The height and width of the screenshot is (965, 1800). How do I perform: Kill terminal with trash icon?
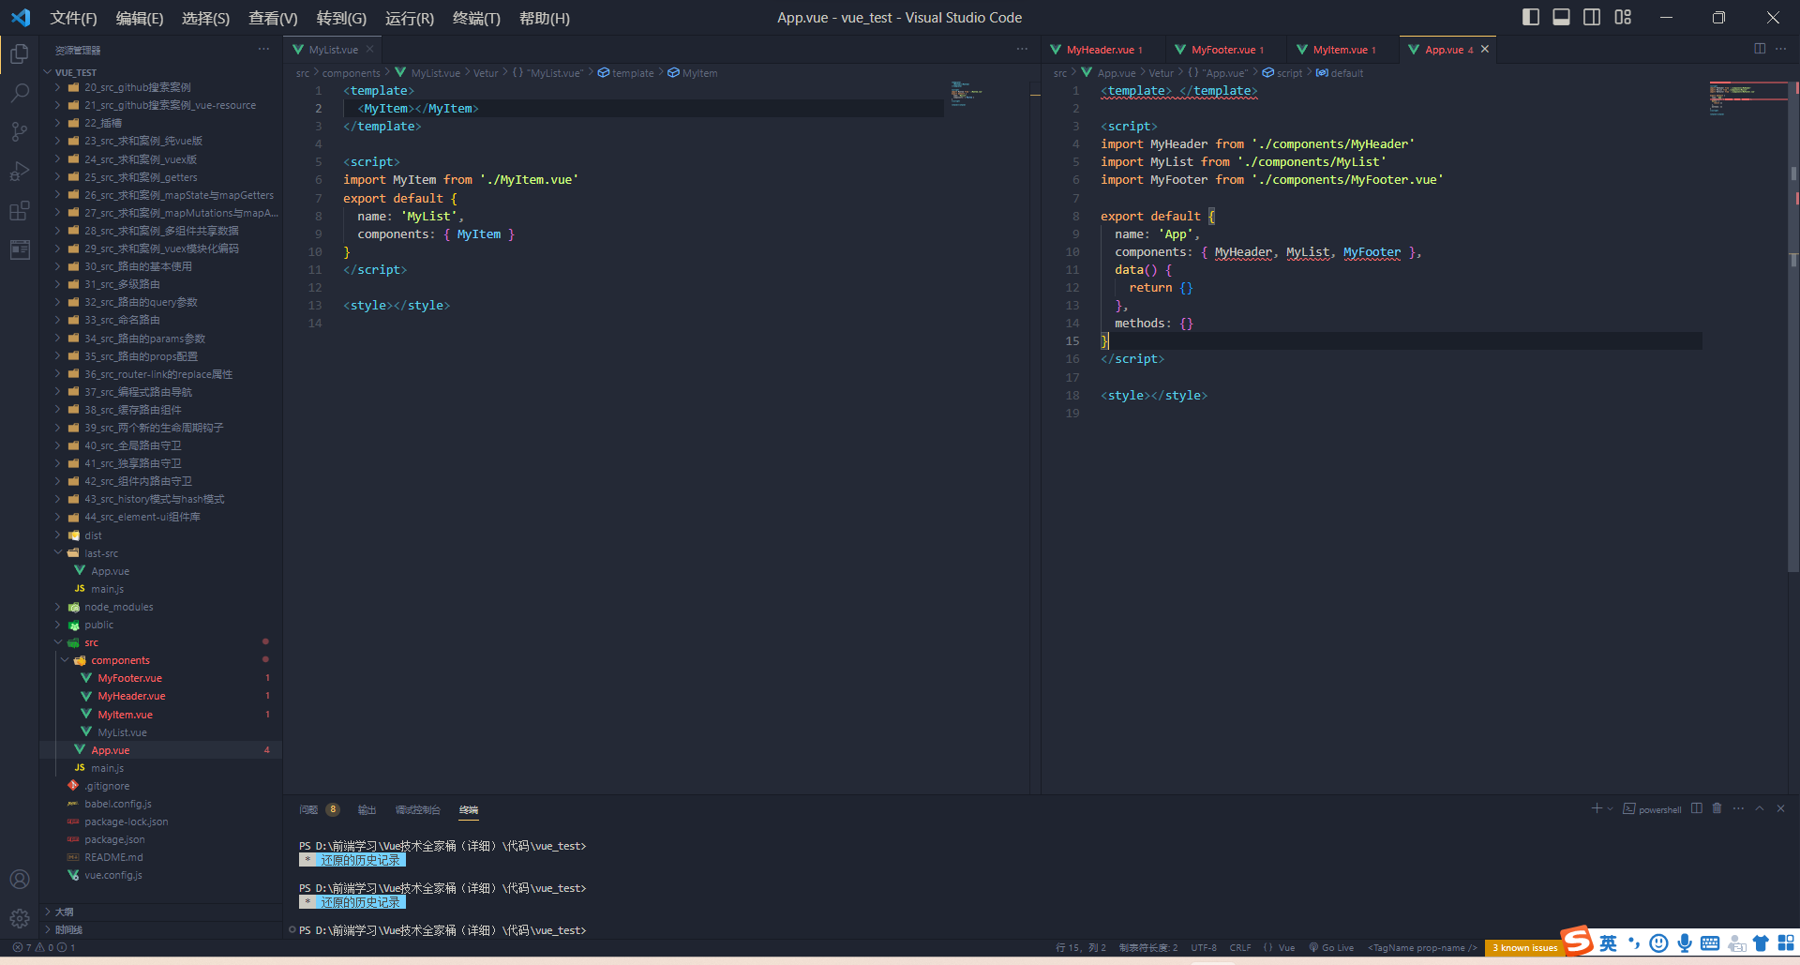[x=1717, y=808]
